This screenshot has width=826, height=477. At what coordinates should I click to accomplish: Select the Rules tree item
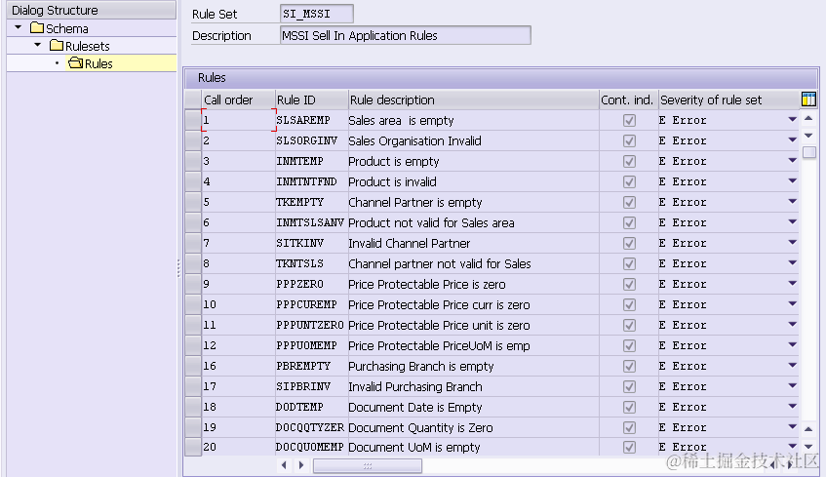[x=98, y=63]
